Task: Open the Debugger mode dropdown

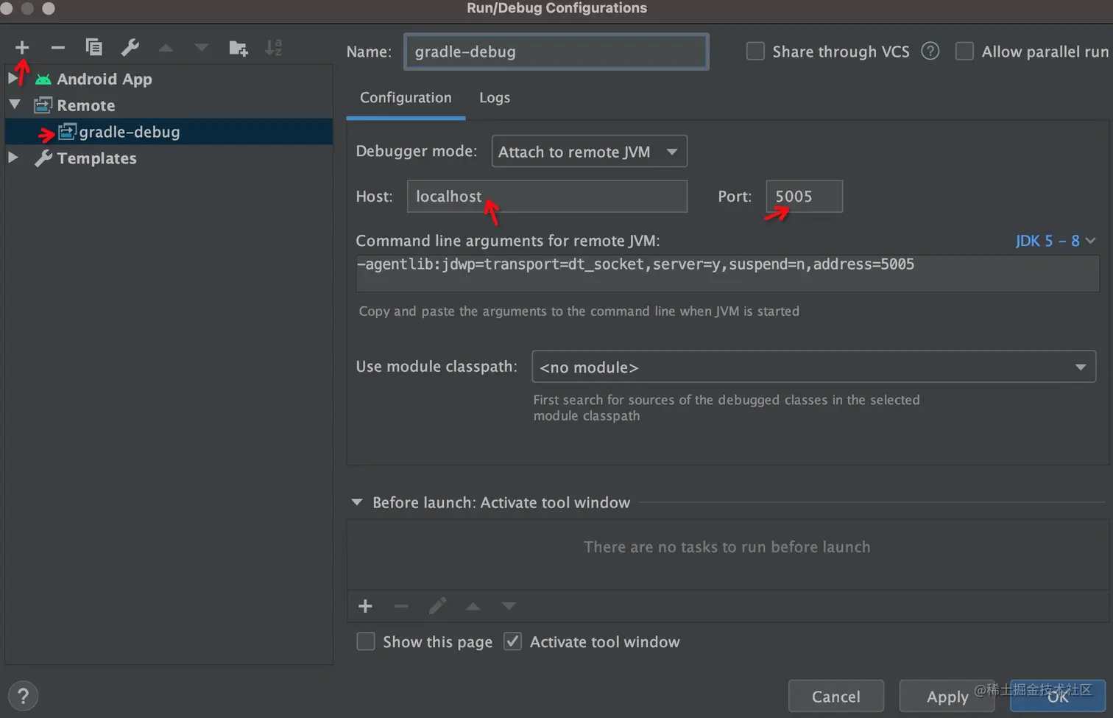Action: tap(589, 151)
